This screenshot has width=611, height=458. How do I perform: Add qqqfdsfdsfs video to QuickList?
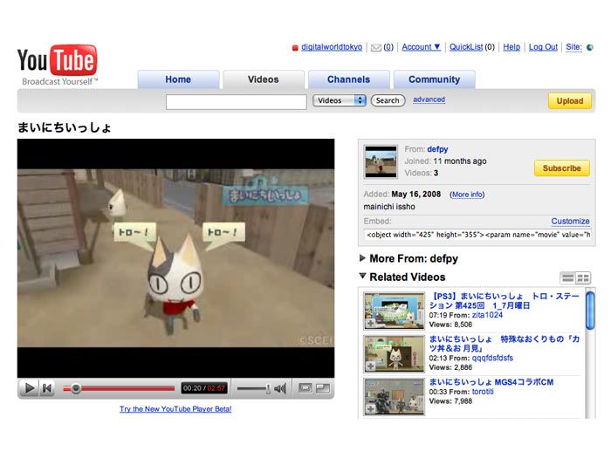coord(371,366)
